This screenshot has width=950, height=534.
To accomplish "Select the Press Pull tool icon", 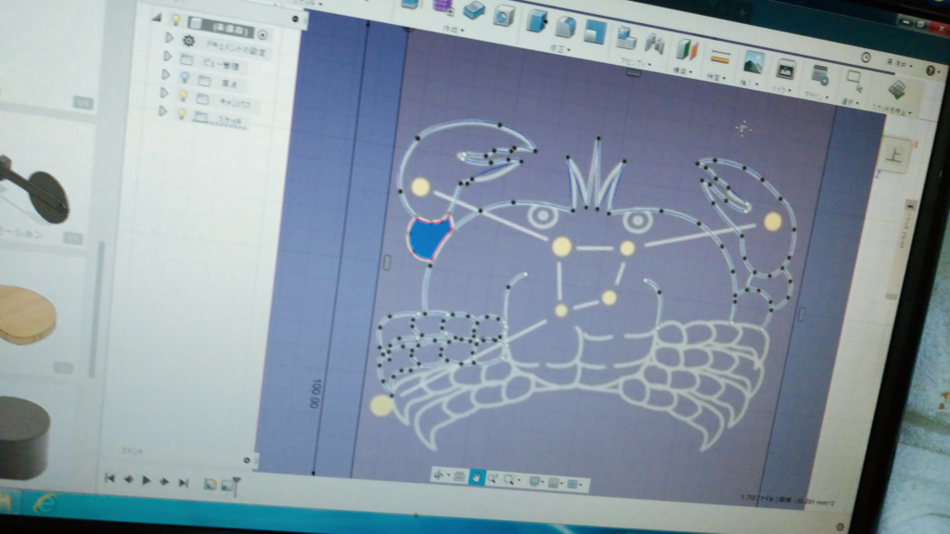I will (x=537, y=20).
